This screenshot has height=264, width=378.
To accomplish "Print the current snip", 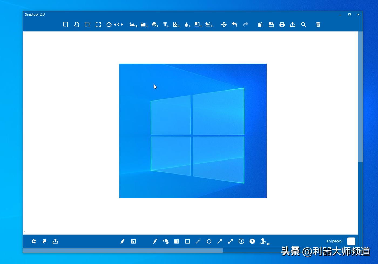I will coord(282,24).
